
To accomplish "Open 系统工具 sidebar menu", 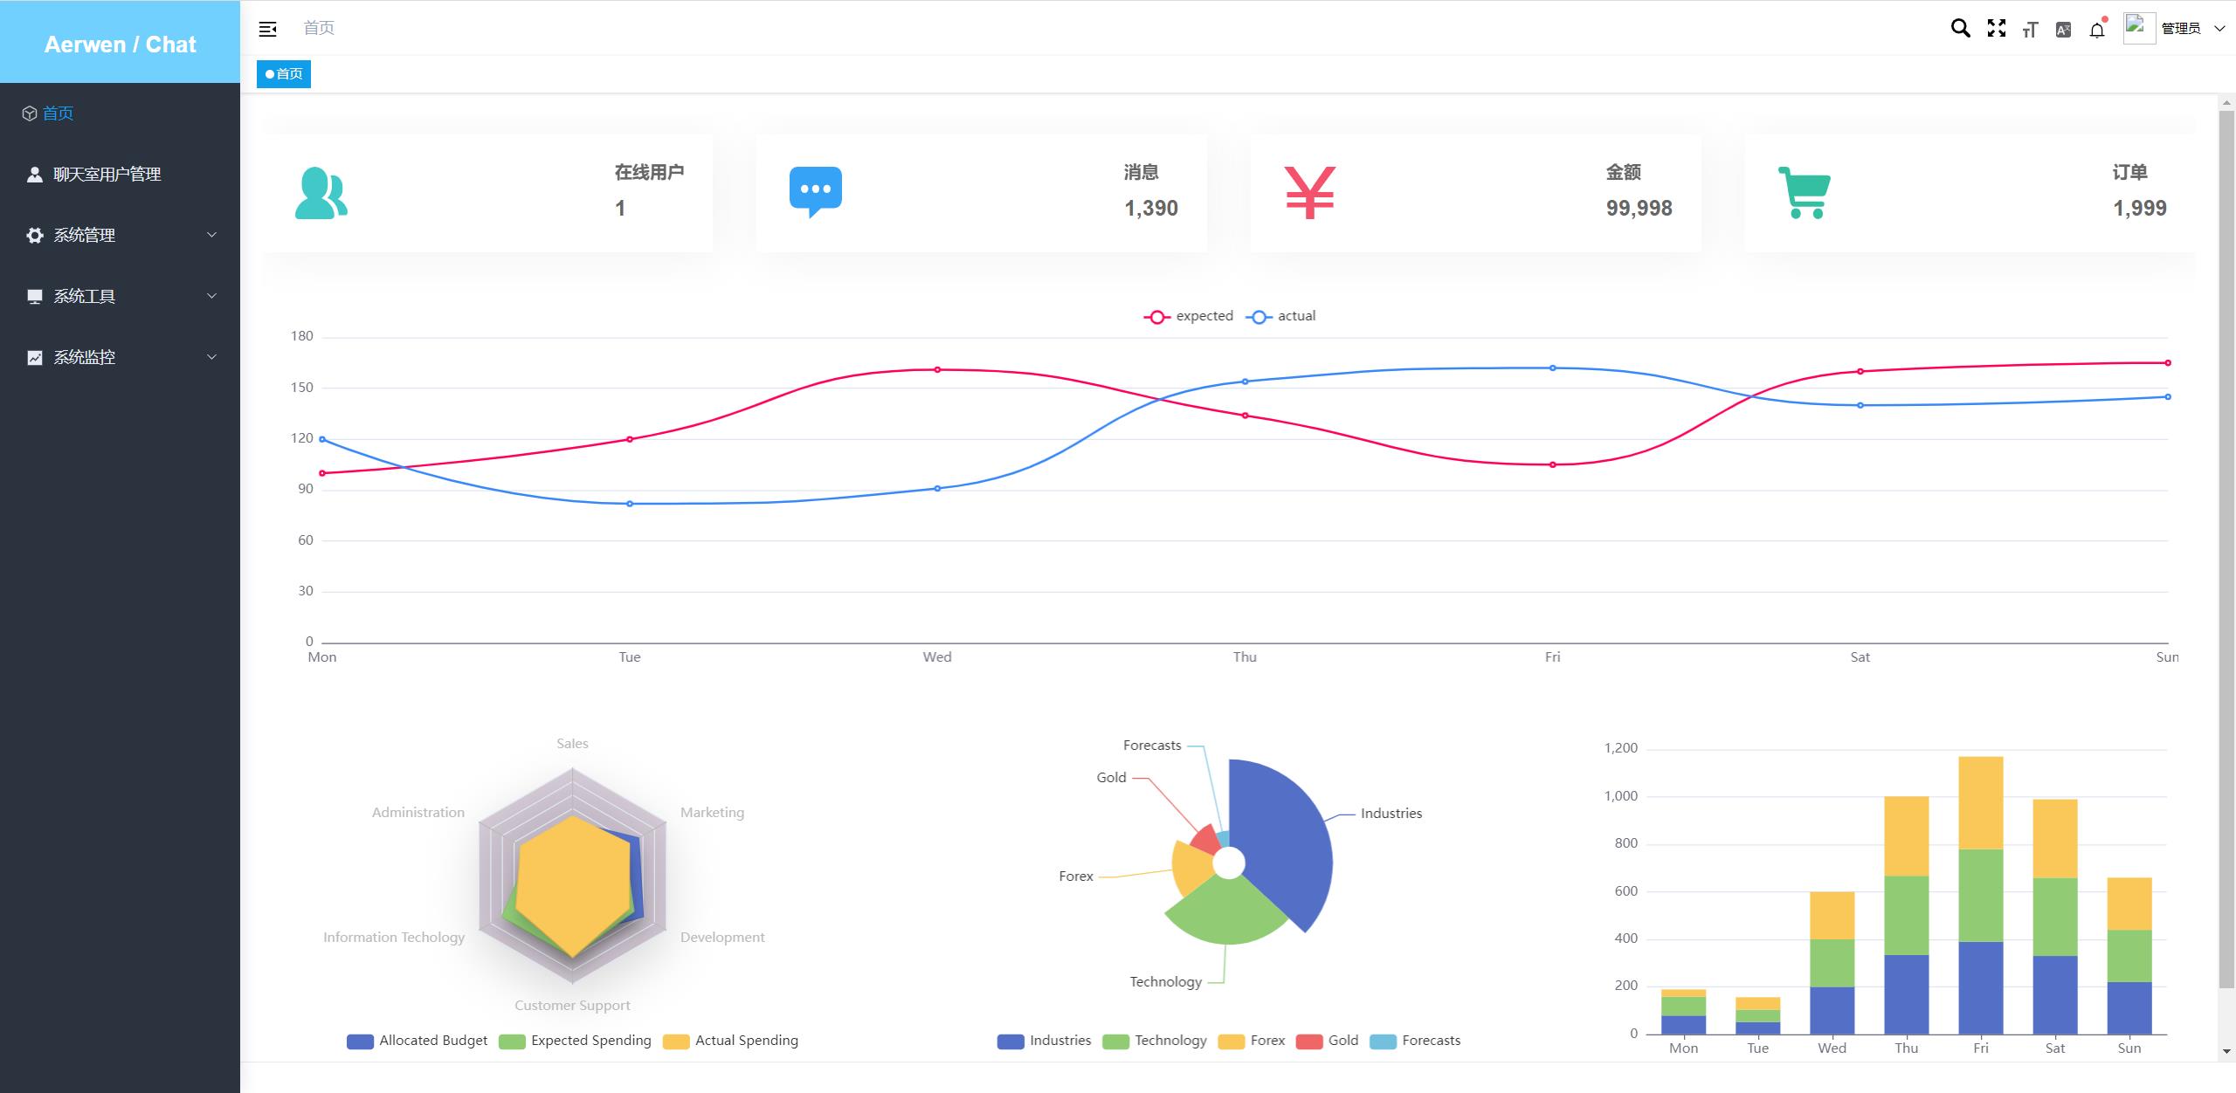I will point(120,297).
